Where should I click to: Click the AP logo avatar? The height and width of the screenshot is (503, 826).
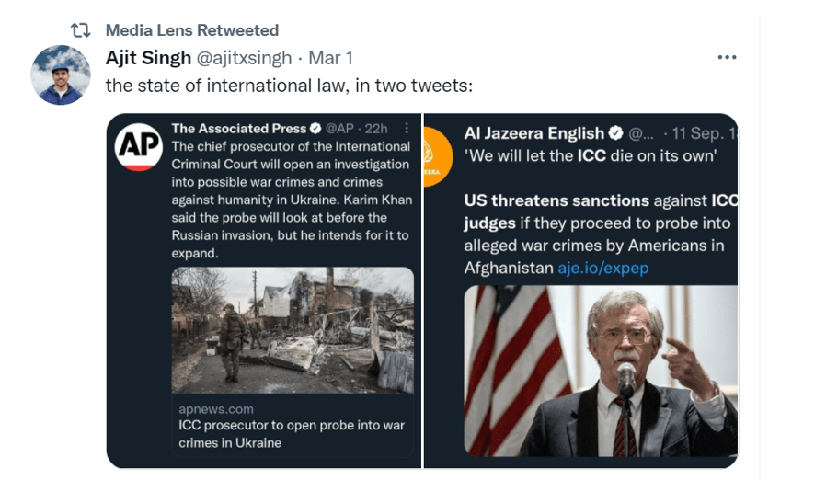[x=138, y=148]
